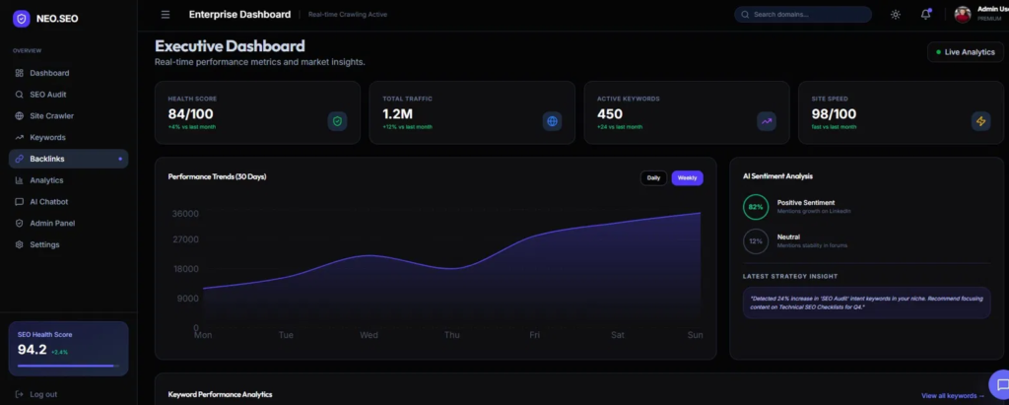Click the Settings gear icon in sidebar
The width and height of the screenshot is (1009, 405).
(x=20, y=244)
